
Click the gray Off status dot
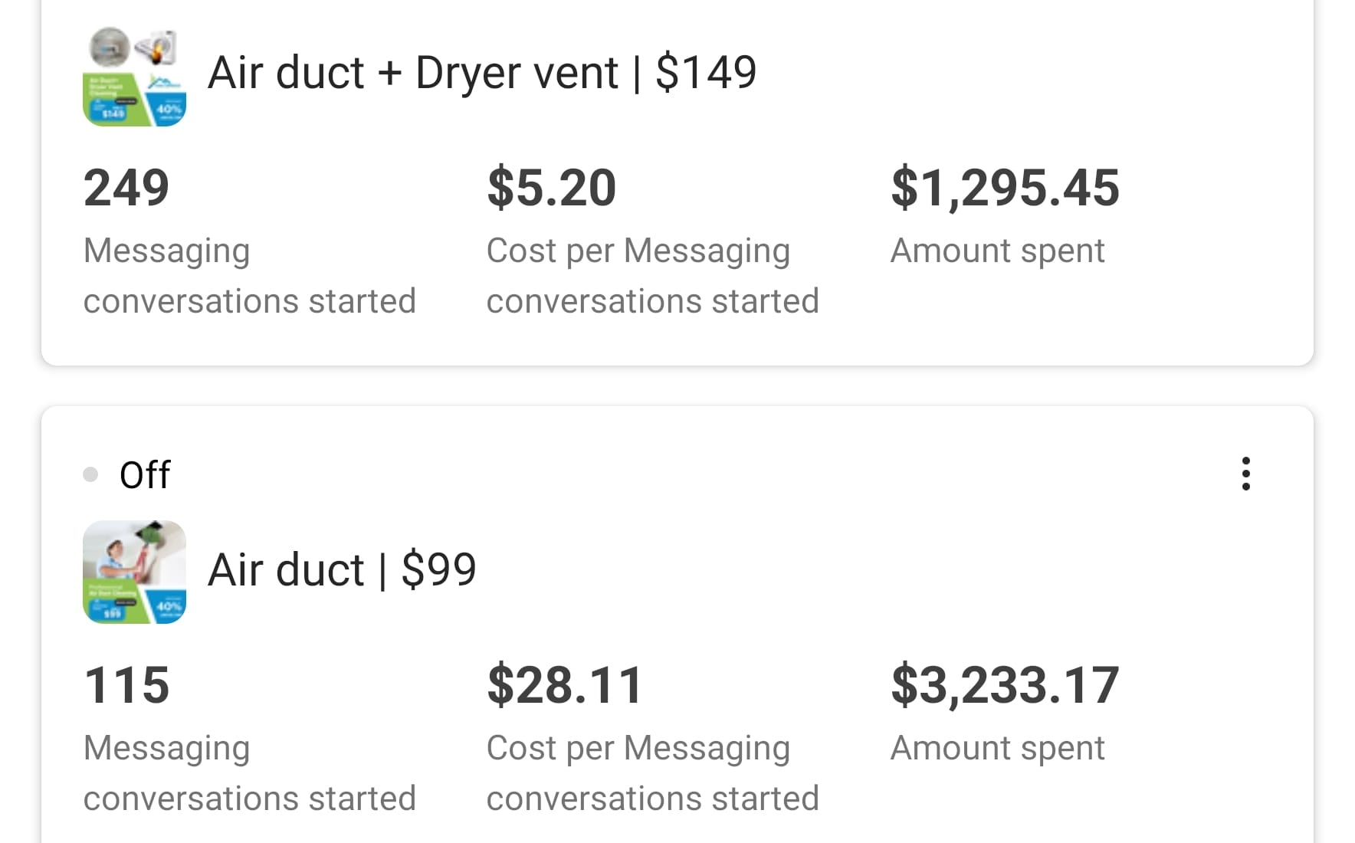tap(90, 474)
